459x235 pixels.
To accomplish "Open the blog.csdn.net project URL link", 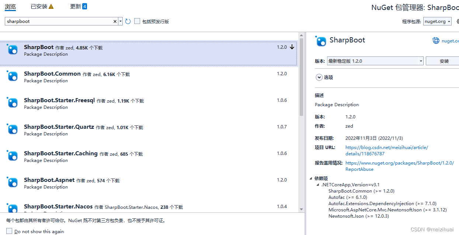I will 387,151.
